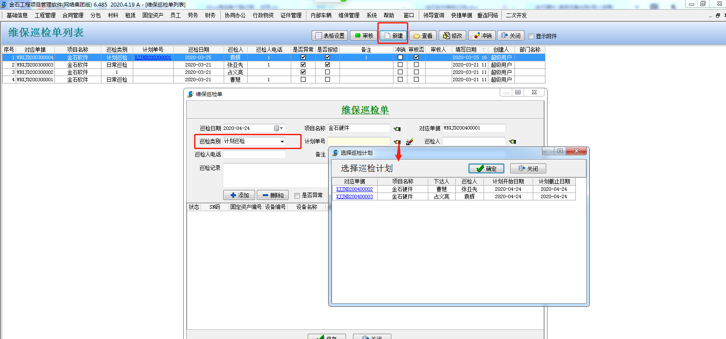Open plan link XJJHD200400002
Screen dimensions: 726x339
(x=354, y=189)
